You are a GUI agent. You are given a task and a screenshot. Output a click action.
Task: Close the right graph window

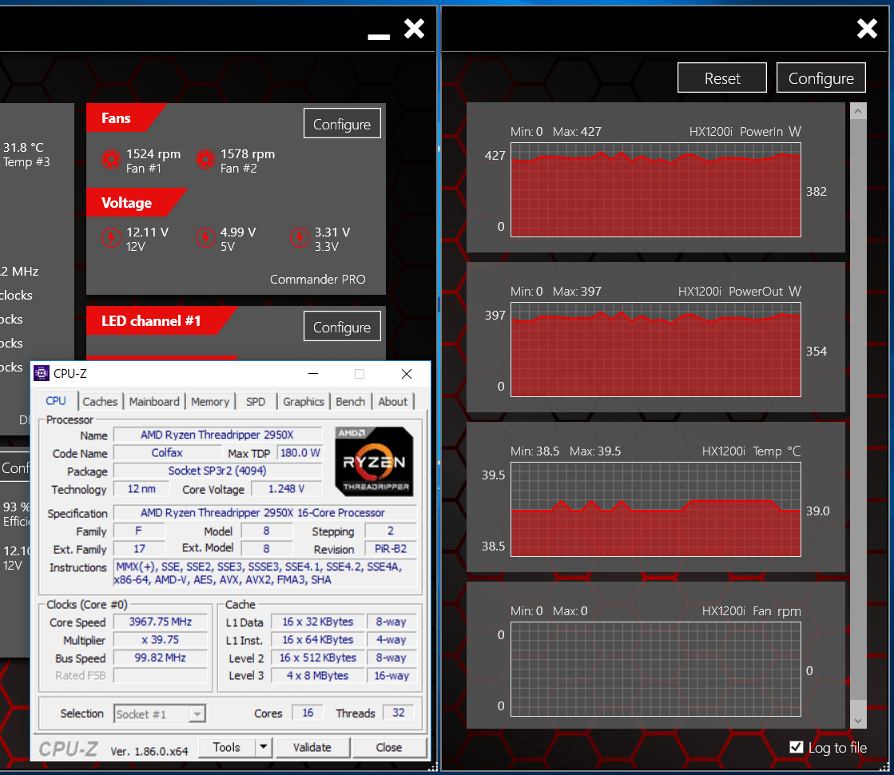coord(867,28)
